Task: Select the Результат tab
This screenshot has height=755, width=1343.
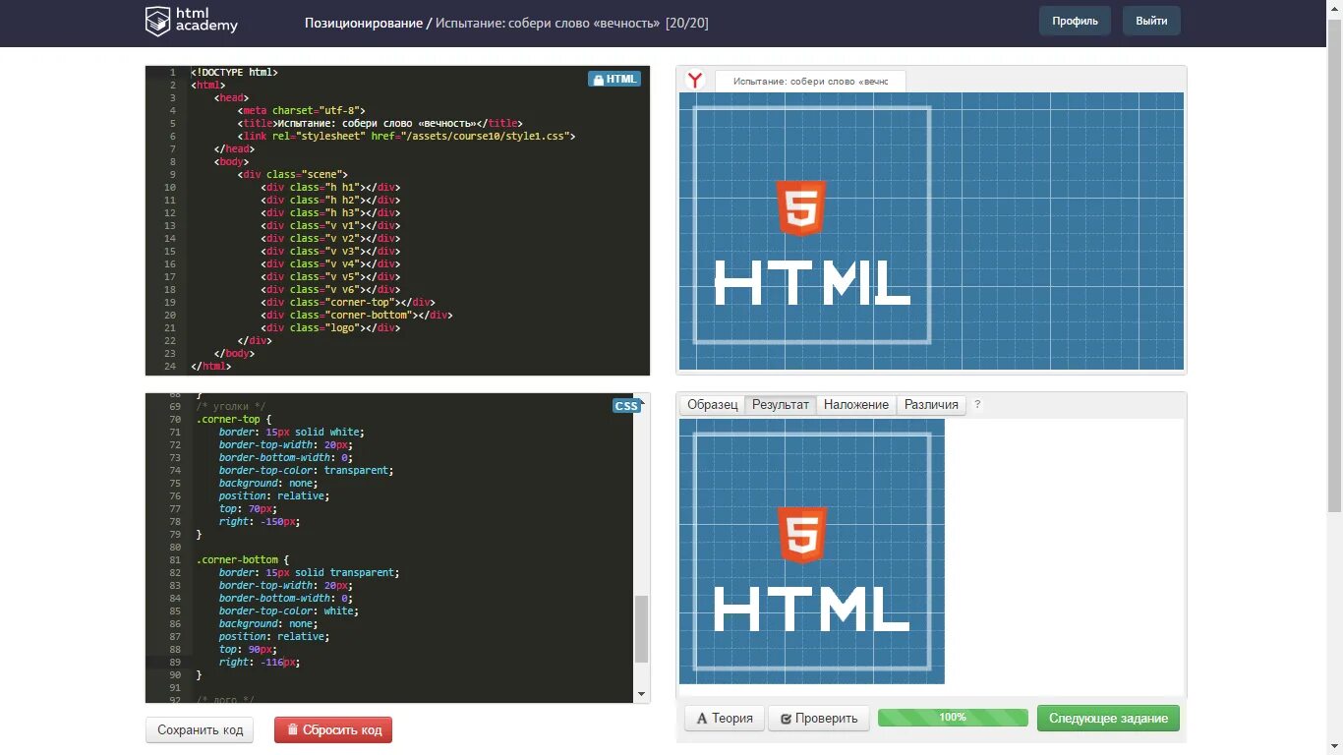Action: [x=781, y=404]
